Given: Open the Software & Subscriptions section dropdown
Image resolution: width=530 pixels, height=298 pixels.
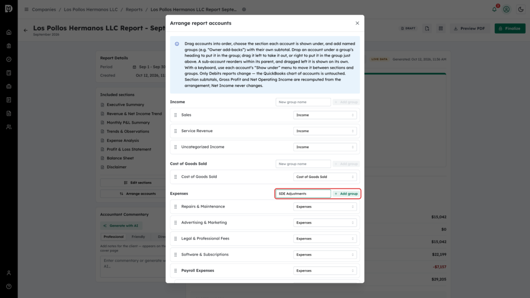Looking at the screenshot, I should click(325, 255).
